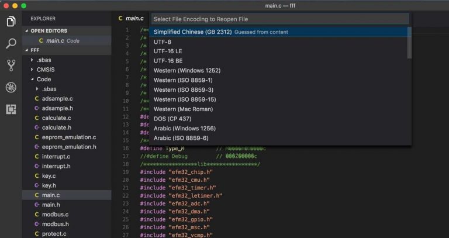Open main.c under Open Editors
Image resolution: width=449 pixels, height=238 pixels.
tap(55, 41)
